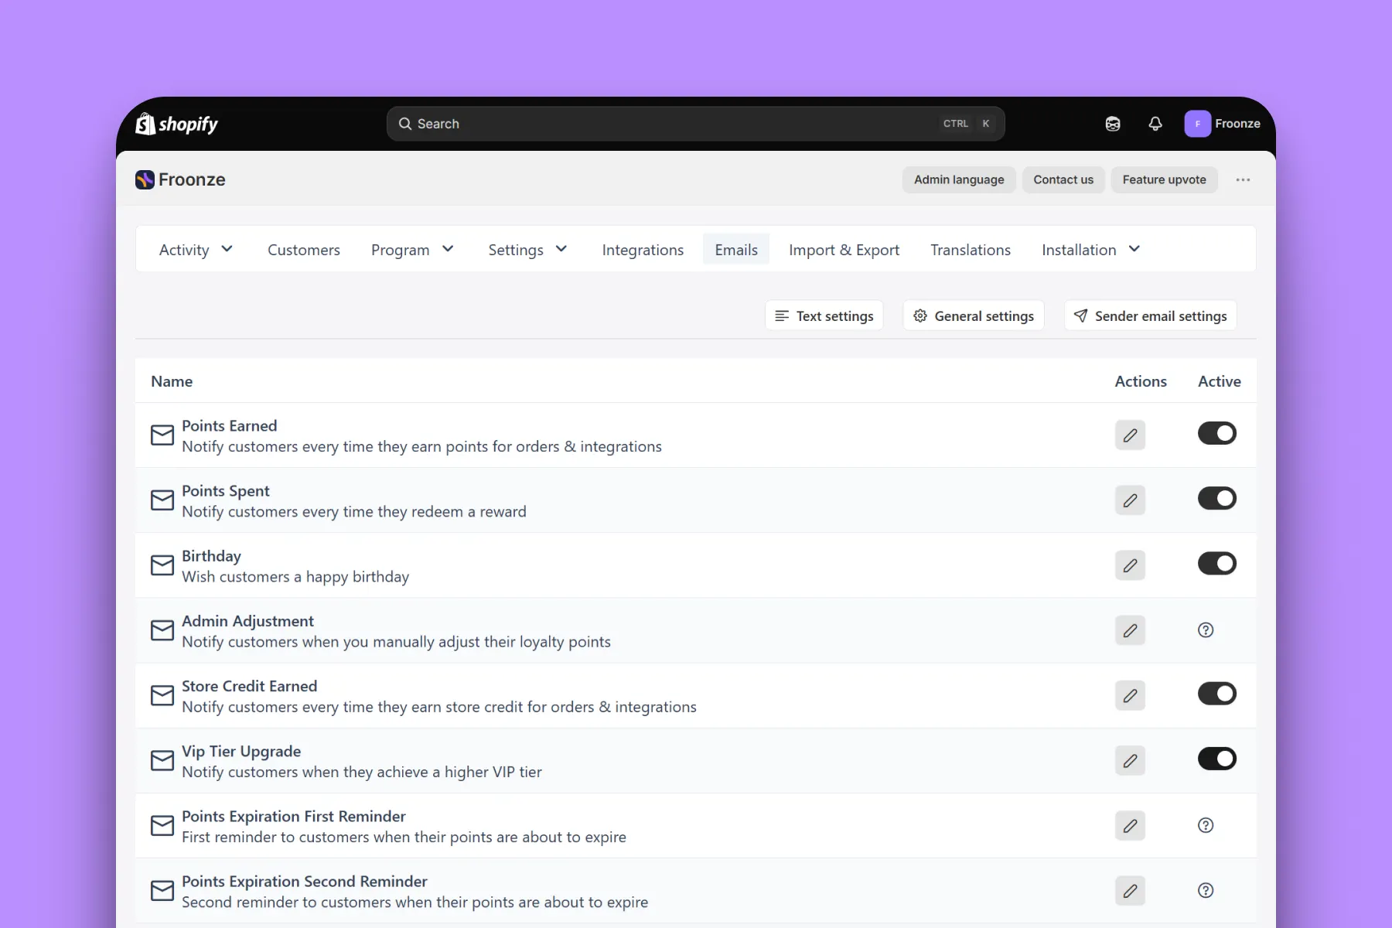Open the three-dot more options menu

[x=1243, y=179]
